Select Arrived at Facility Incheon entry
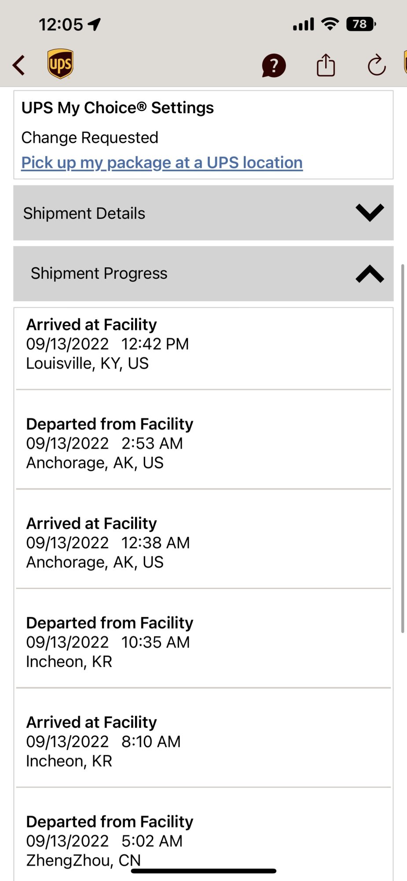 [103, 741]
